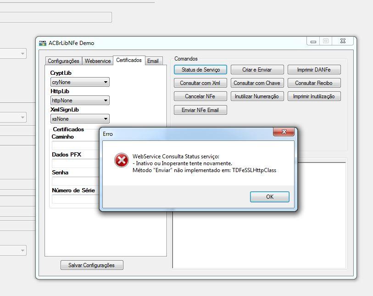This screenshot has height=296, width=373.
Task: Open the HttpLib httpNone dropdown
Action: point(80,101)
